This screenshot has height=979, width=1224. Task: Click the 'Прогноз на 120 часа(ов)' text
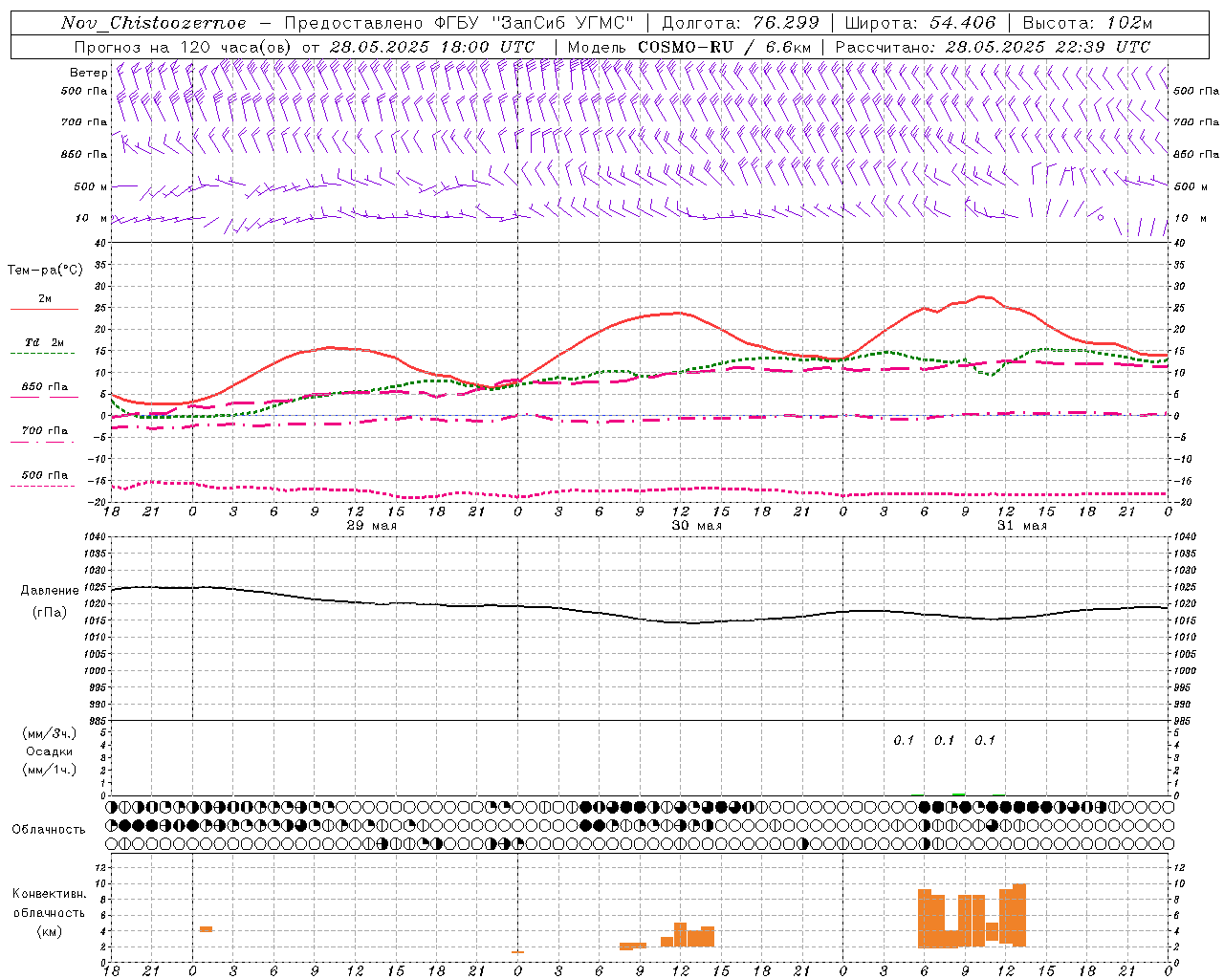click(x=184, y=47)
